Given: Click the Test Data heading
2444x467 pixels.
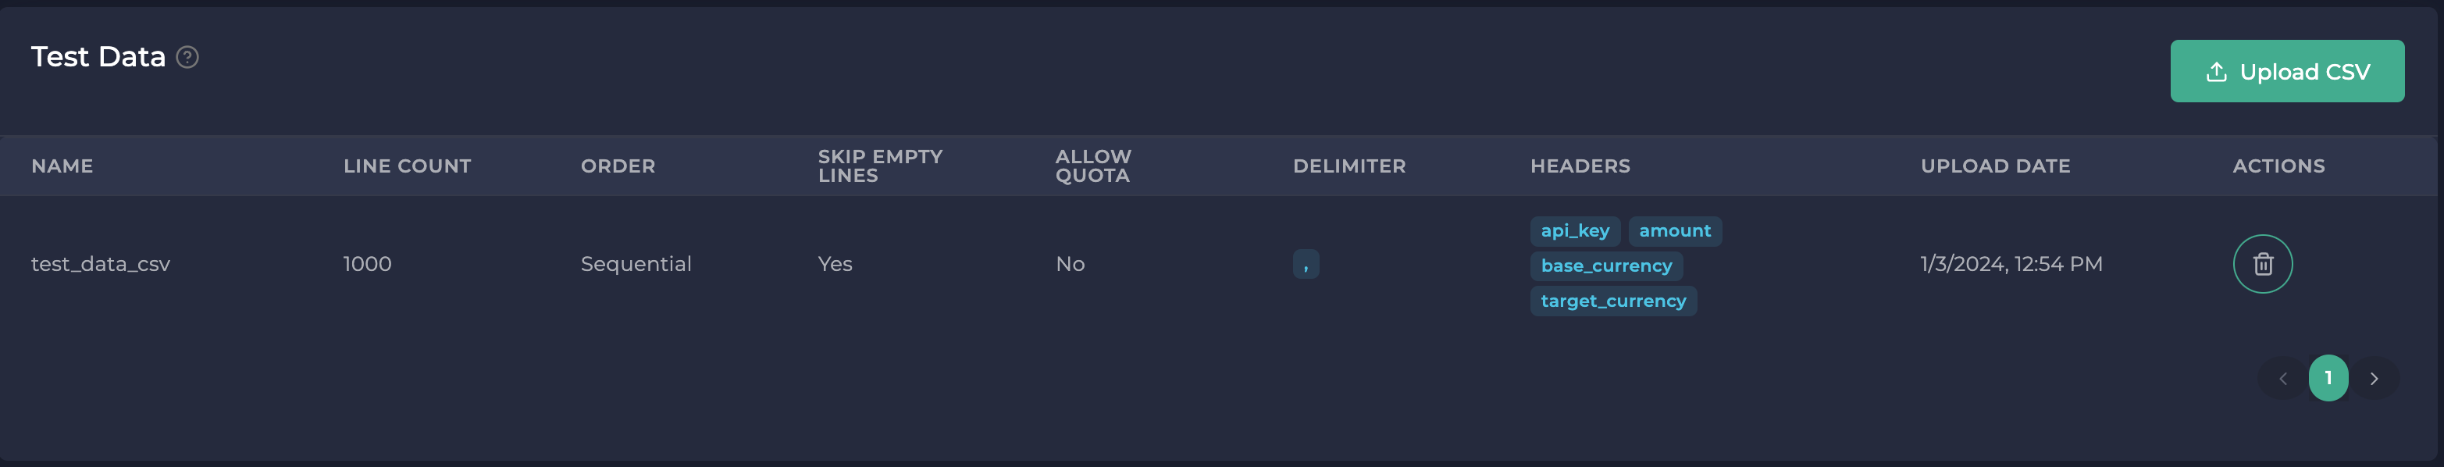Looking at the screenshot, I should 97,56.
